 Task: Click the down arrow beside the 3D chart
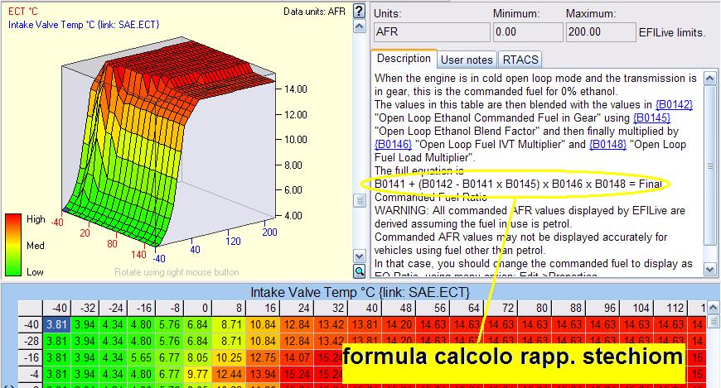[360, 256]
